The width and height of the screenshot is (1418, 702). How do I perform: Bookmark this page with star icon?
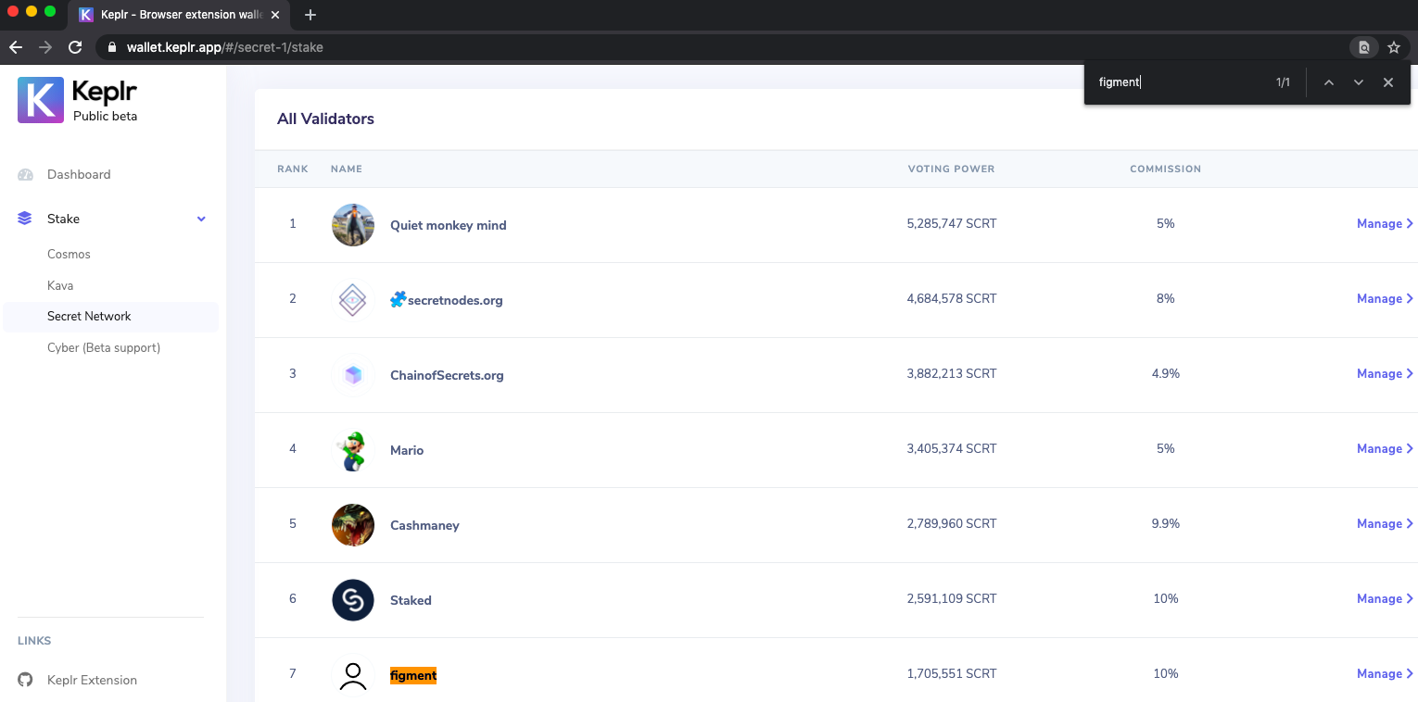1394,47
